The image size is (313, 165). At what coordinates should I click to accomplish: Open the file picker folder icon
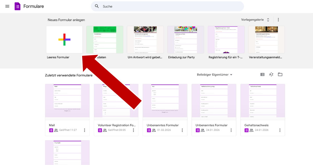pyautogui.click(x=280, y=75)
